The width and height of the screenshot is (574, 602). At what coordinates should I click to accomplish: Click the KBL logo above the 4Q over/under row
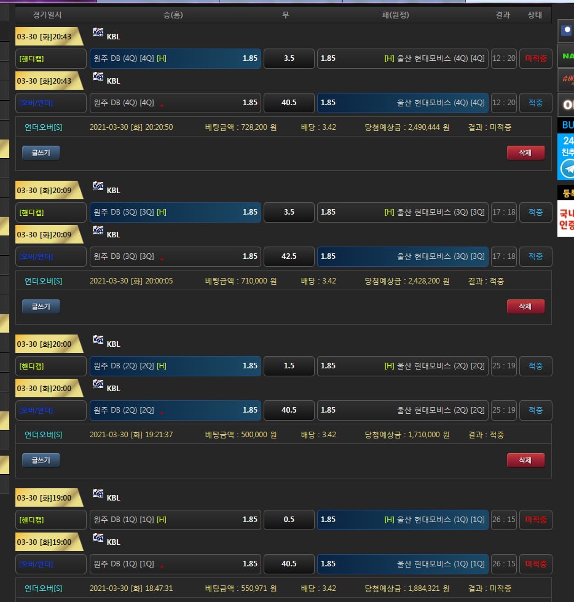click(98, 77)
